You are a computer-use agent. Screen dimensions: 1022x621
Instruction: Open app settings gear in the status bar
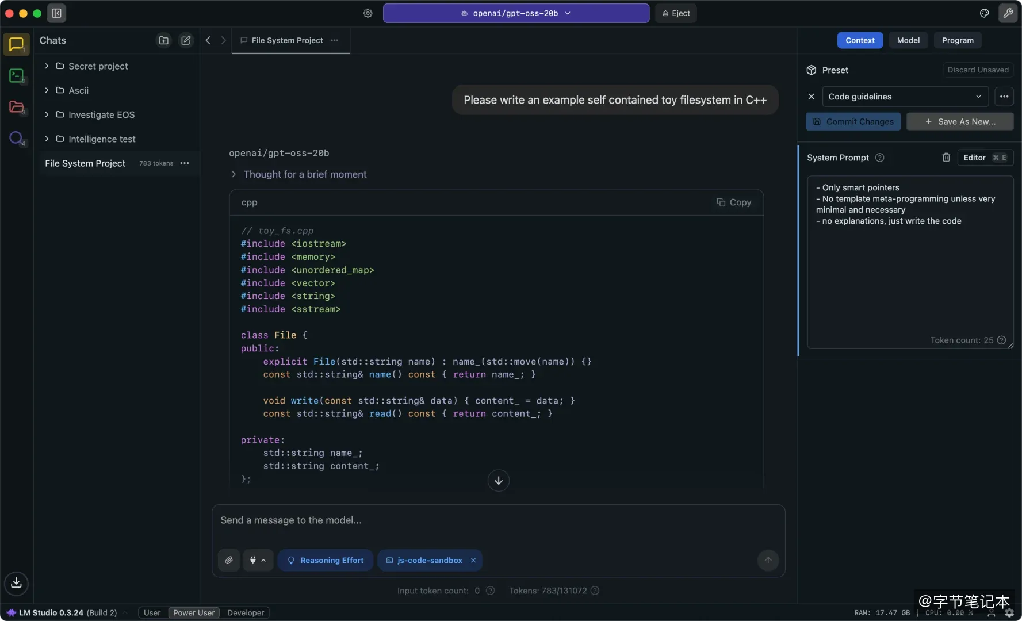[1009, 613]
